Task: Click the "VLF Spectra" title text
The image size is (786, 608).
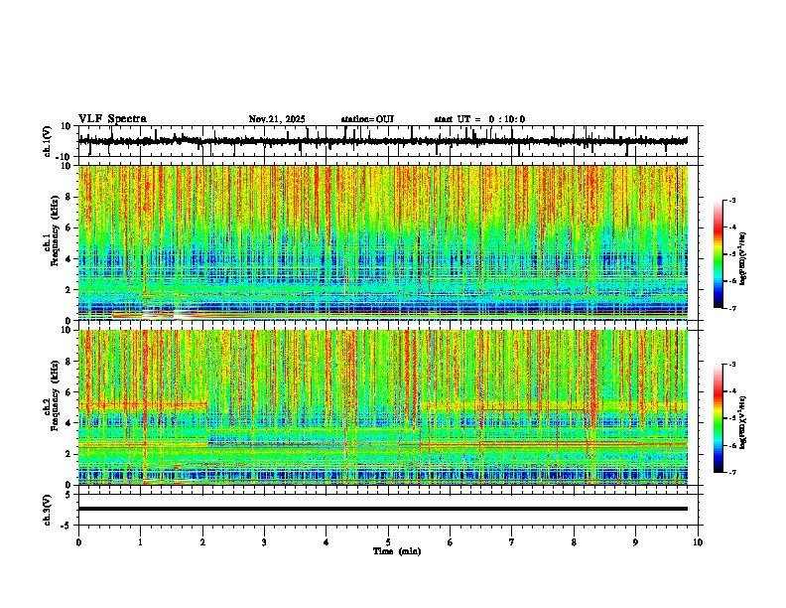Action: tap(112, 119)
